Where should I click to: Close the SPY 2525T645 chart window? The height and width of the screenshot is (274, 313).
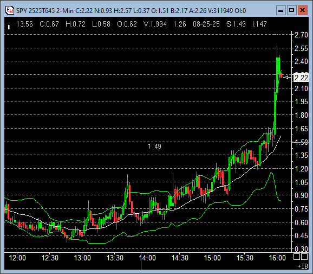click(x=302, y=10)
